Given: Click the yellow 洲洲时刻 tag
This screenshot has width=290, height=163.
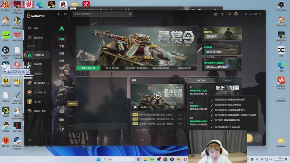Looking at the screenshot, I should (72, 104).
